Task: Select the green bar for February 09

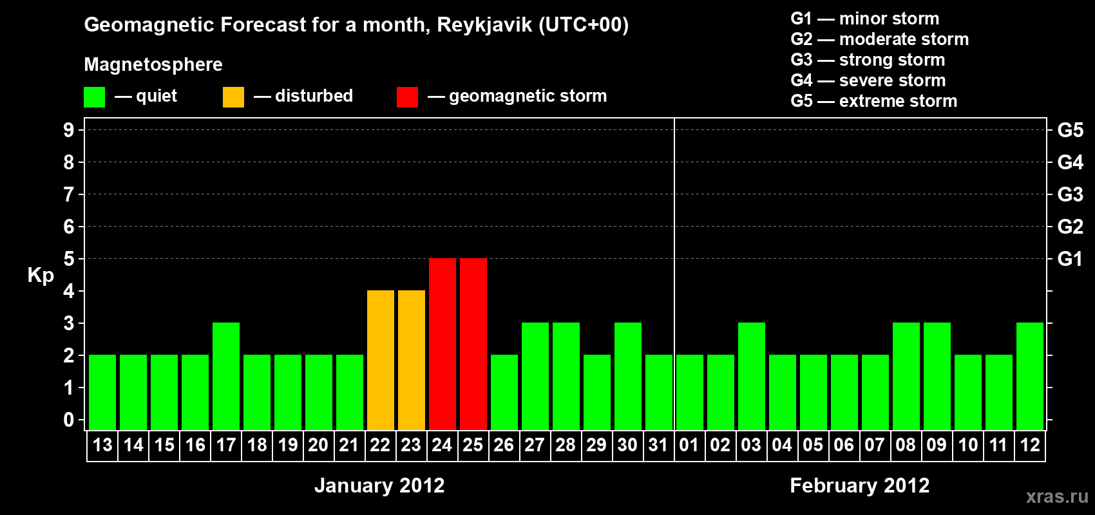Action: click(937, 376)
